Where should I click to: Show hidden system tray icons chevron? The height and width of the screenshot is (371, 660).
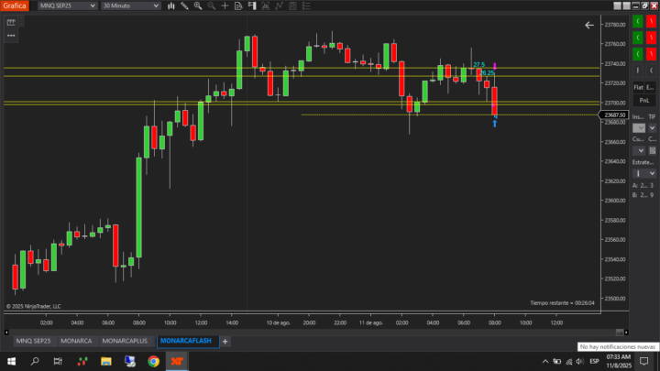545,361
